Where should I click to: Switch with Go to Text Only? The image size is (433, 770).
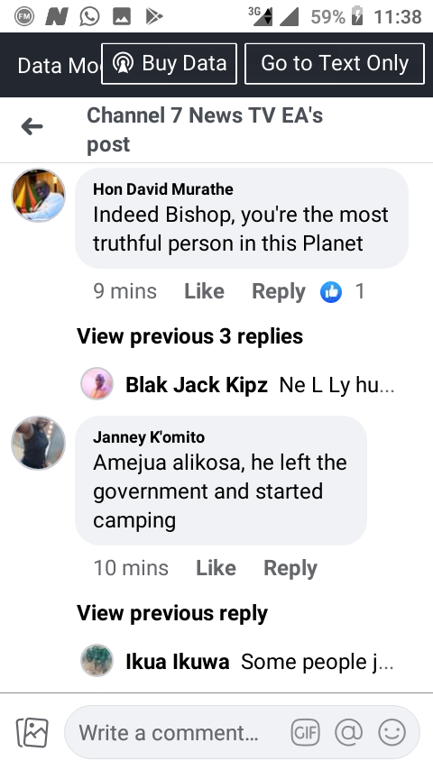pos(335,64)
